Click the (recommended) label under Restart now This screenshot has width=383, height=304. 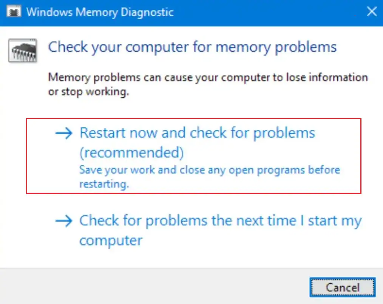[131, 152]
